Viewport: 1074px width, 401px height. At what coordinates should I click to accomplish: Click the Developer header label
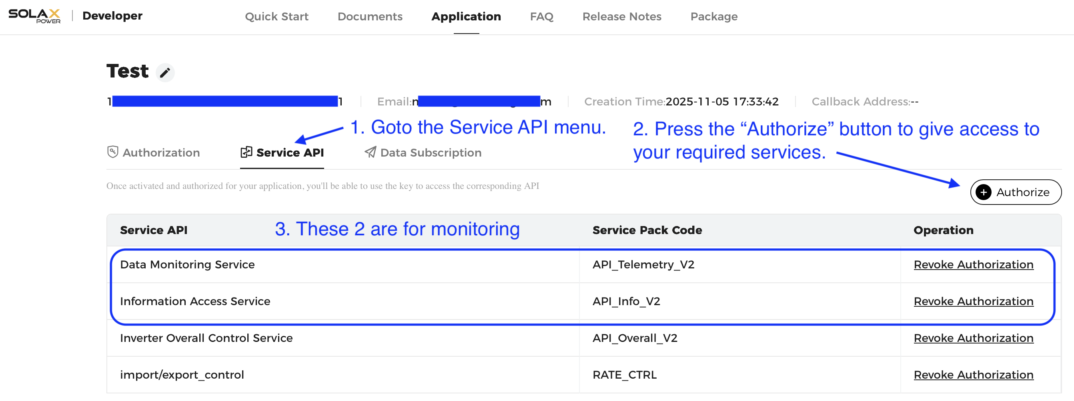click(112, 16)
